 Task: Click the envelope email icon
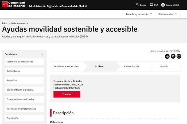(x=179, y=56)
